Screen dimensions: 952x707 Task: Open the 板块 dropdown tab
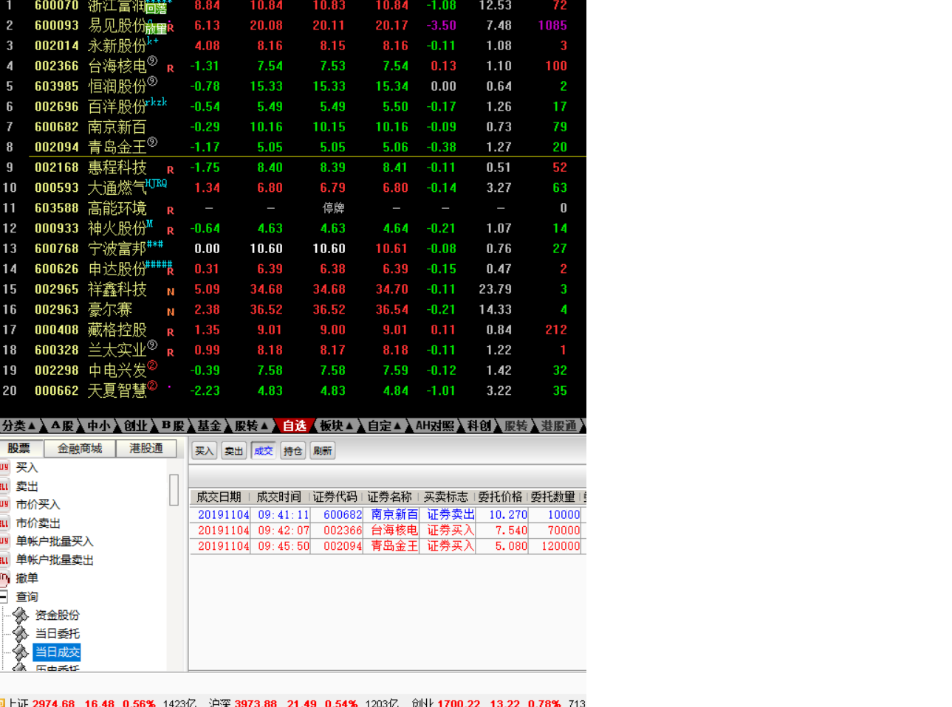(336, 426)
